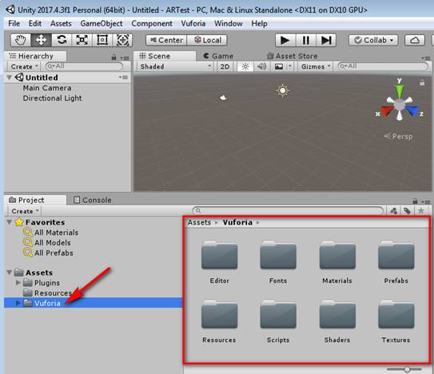Collapse the Assets tree
The height and width of the screenshot is (374, 434).
click(x=10, y=273)
